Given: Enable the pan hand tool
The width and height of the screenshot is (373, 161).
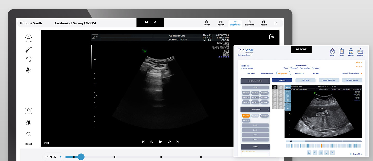Looking at the screenshot, I should pos(28,111).
